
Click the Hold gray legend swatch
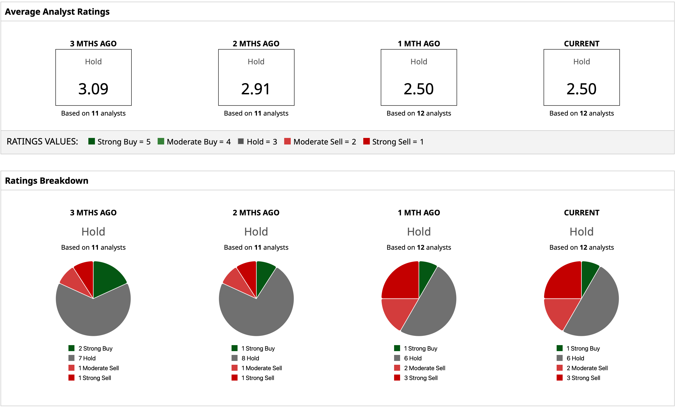tap(241, 141)
